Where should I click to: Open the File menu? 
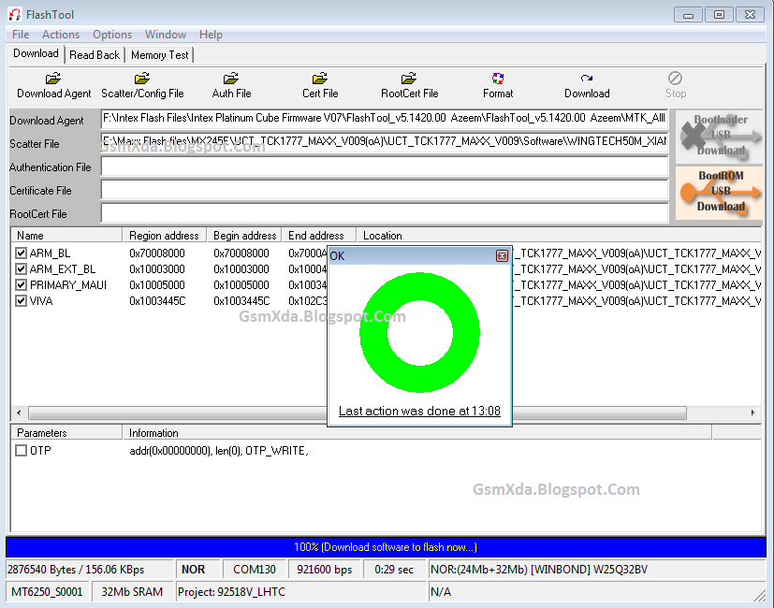pyautogui.click(x=21, y=35)
